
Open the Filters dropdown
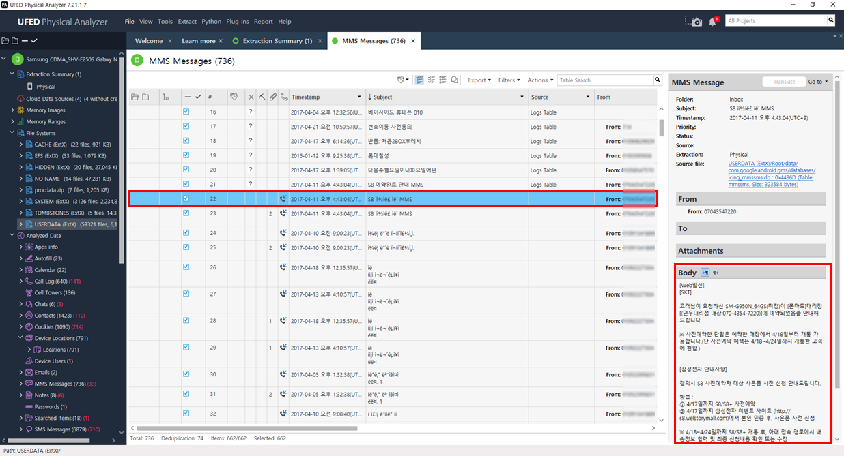tap(509, 80)
